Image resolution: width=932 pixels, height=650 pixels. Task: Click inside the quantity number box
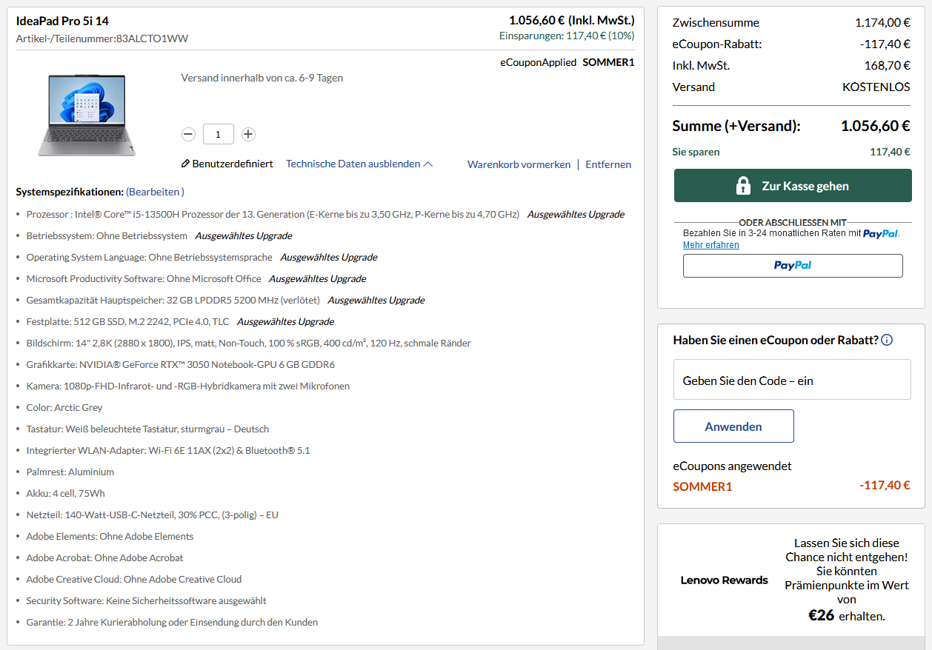coord(218,134)
